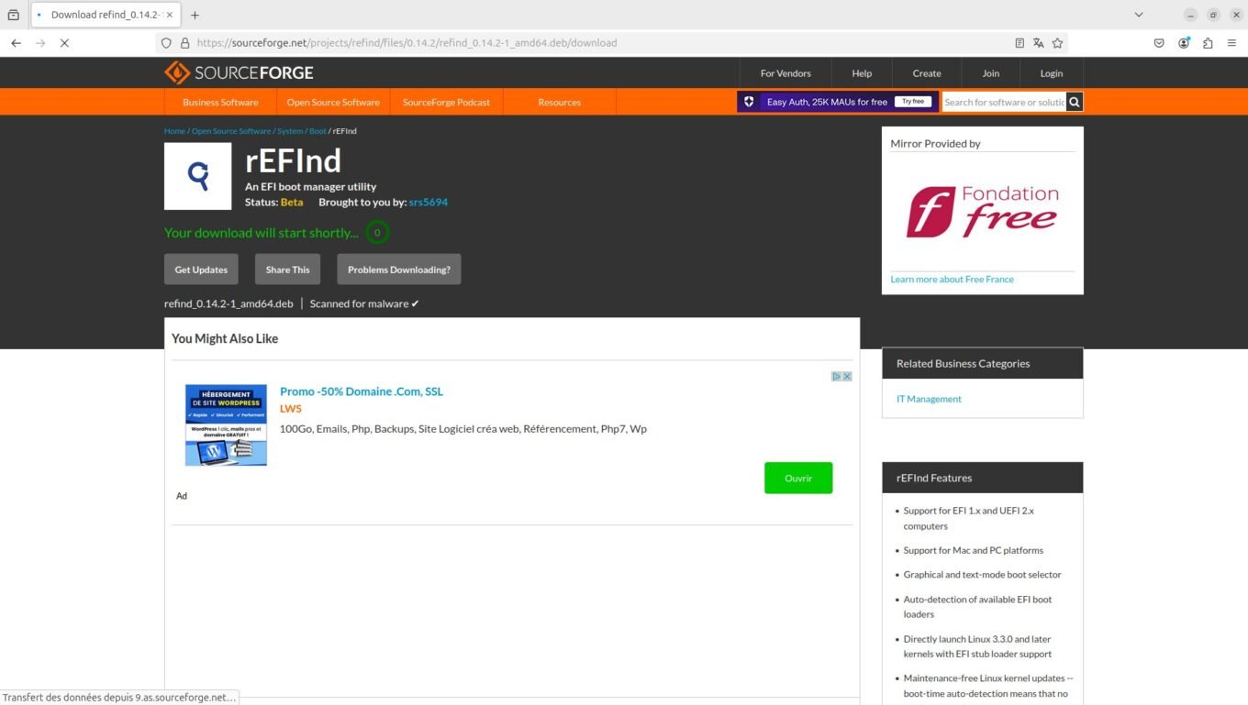Viewport: 1248px width, 705px height.
Task: Open Learn more about Free France
Action: (952, 279)
